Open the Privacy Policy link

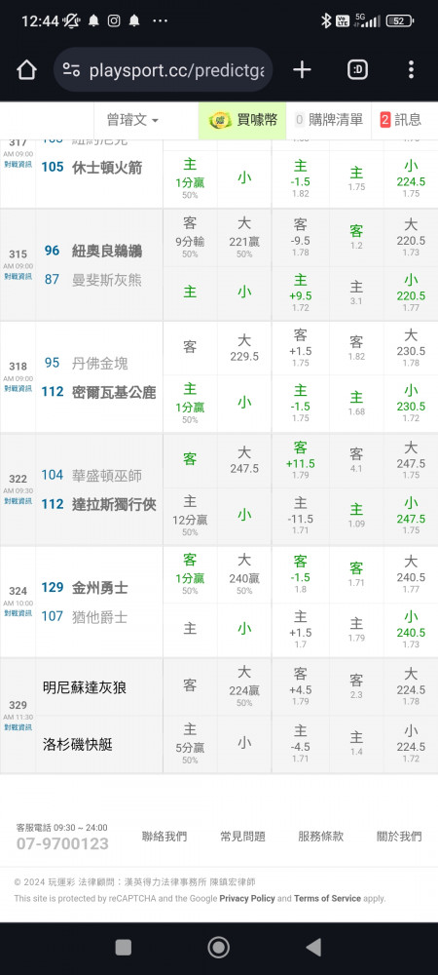click(247, 899)
